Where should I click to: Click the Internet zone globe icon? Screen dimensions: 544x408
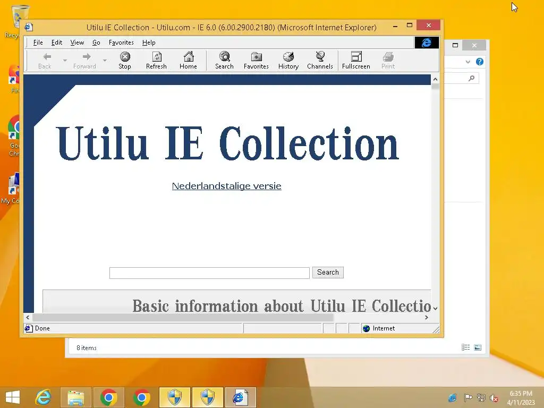point(366,328)
